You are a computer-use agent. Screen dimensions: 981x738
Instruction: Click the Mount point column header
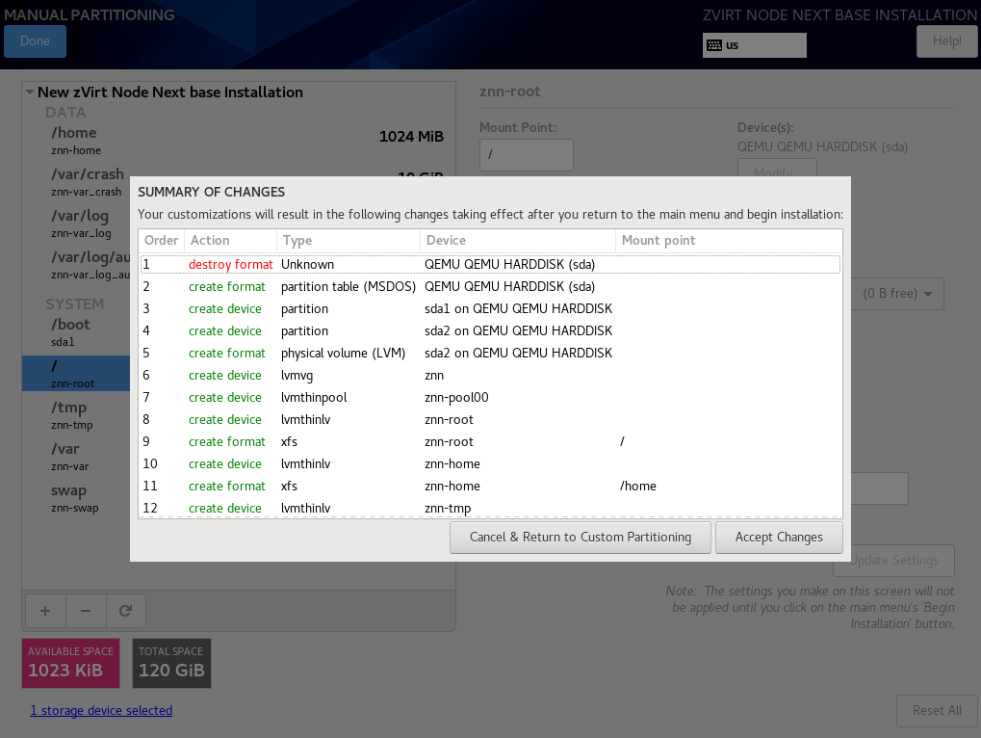(729, 240)
